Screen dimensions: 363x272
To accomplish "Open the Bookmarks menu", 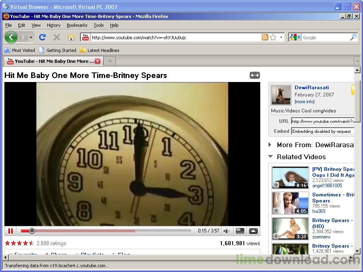I will 77,25.
